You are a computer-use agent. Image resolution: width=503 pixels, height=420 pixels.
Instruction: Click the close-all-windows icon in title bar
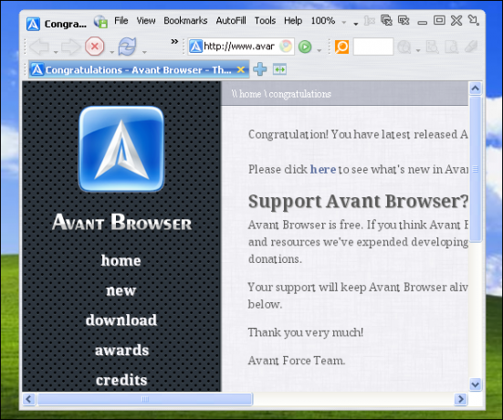pos(386,20)
